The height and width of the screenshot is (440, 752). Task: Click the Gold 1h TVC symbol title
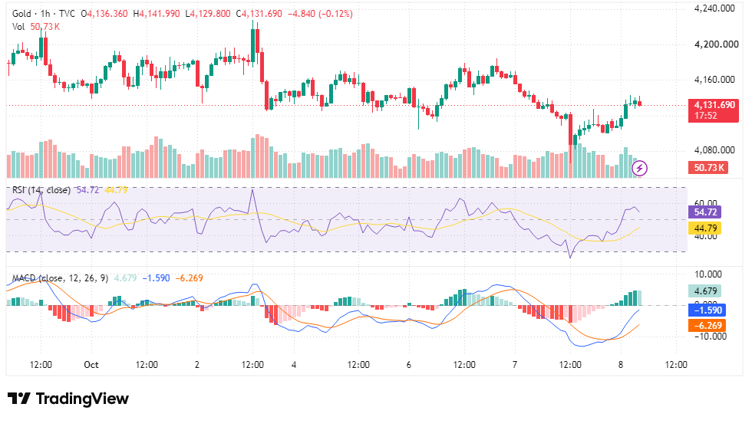click(x=44, y=14)
